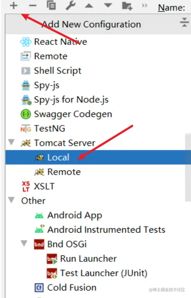Click the minus Remove Configuration icon
The image size is (191, 298).
point(33,6)
